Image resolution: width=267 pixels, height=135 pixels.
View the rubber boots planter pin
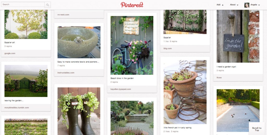79,111
